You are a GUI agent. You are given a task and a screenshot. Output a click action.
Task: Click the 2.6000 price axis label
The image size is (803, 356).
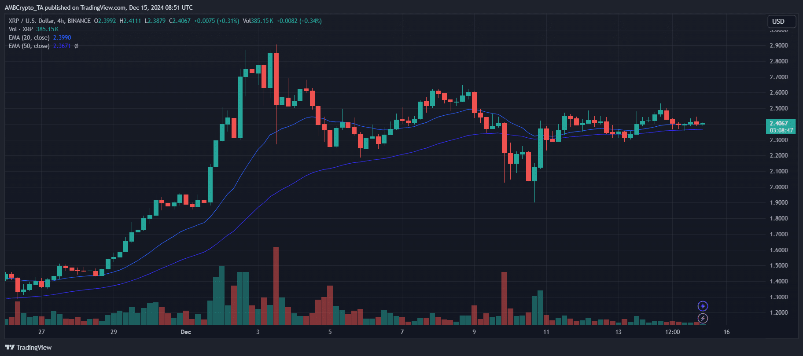pyautogui.click(x=778, y=92)
